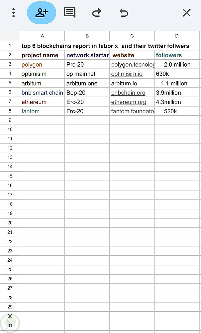The height and width of the screenshot is (333, 201).
Task: Select row 9 header
Action: tap(10, 120)
